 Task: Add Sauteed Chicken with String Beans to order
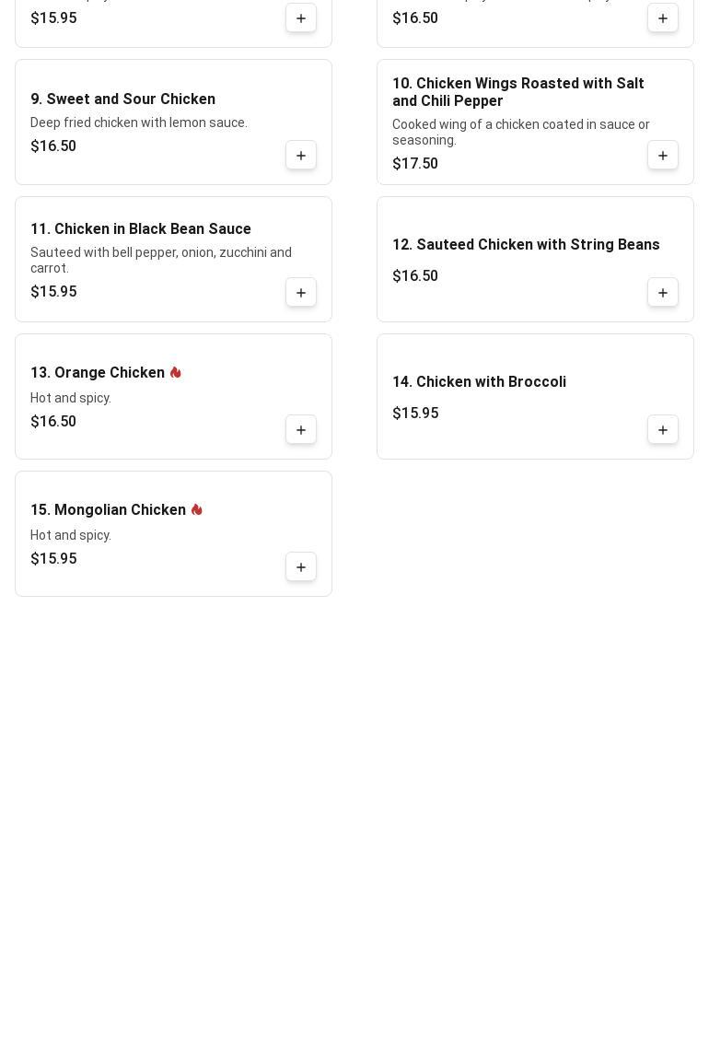click(x=663, y=293)
